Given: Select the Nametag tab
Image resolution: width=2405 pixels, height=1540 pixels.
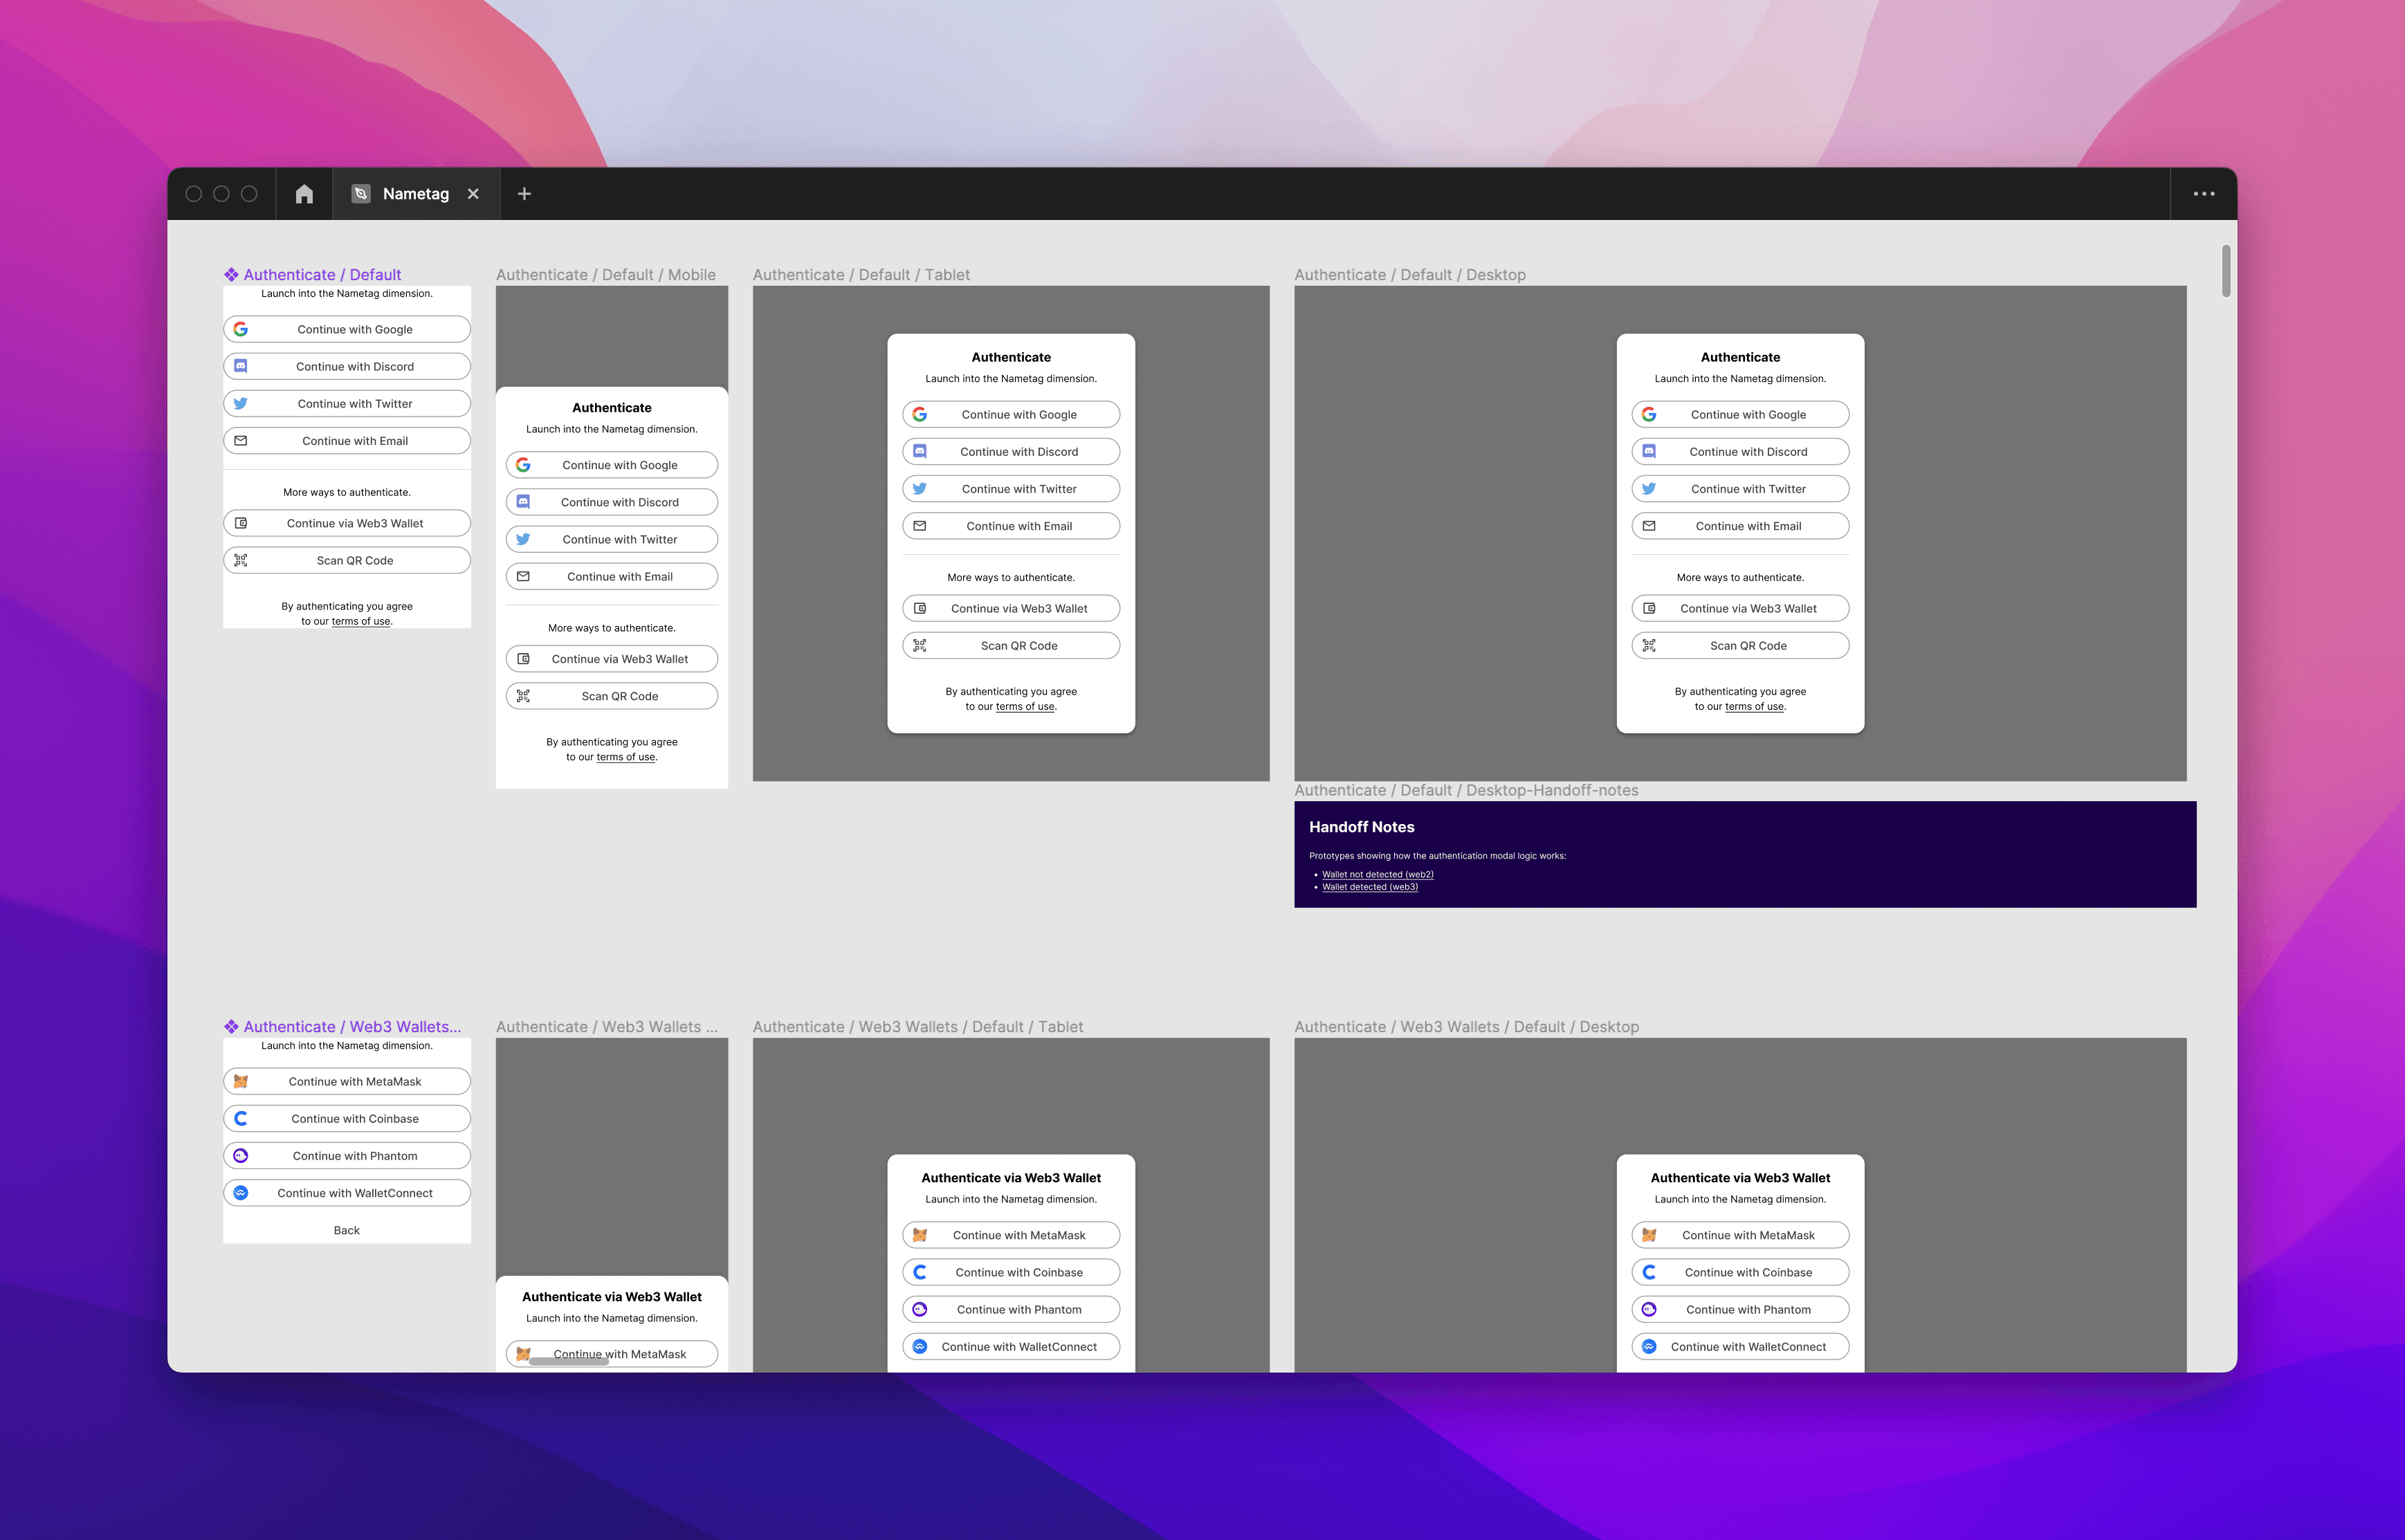Looking at the screenshot, I should point(415,194).
